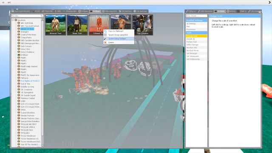Select TROLLGE OPERA category
This screenshot has width=272, height=153.
(28, 127)
